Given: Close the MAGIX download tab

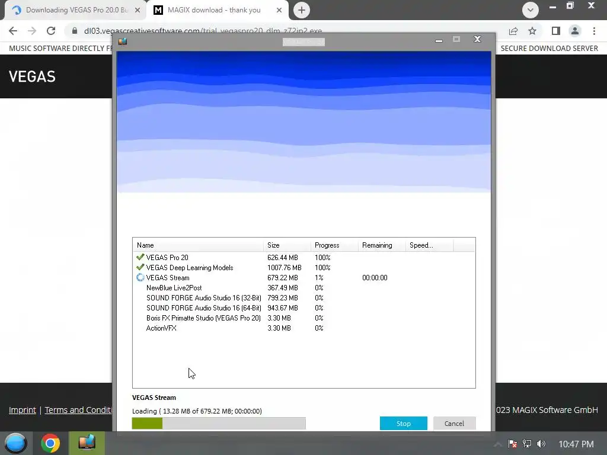Looking at the screenshot, I should pyautogui.click(x=279, y=10).
